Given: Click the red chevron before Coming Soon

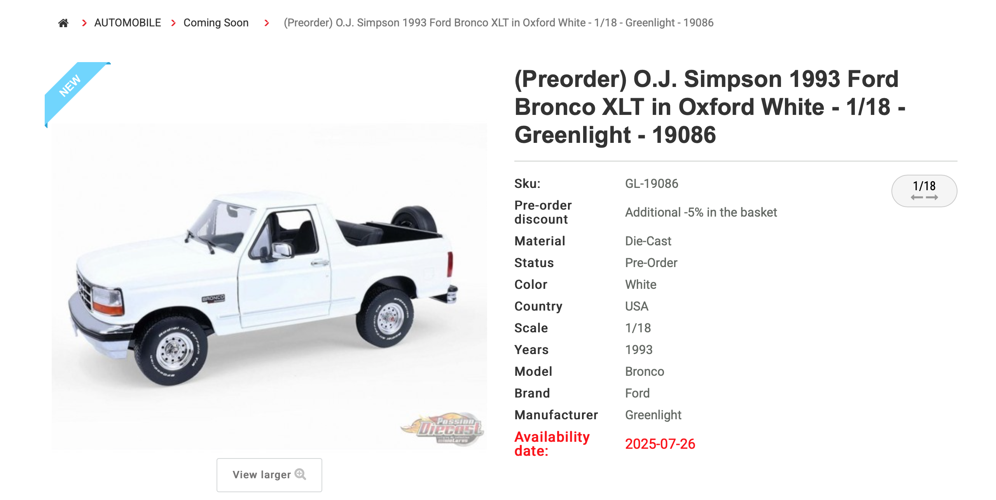Looking at the screenshot, I should pyautogui.click(x=173, y=23).
